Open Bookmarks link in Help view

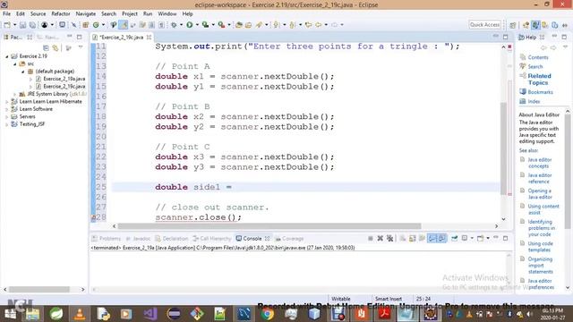tap(540, 92)
